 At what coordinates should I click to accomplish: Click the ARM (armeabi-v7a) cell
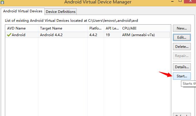(138, 35)
